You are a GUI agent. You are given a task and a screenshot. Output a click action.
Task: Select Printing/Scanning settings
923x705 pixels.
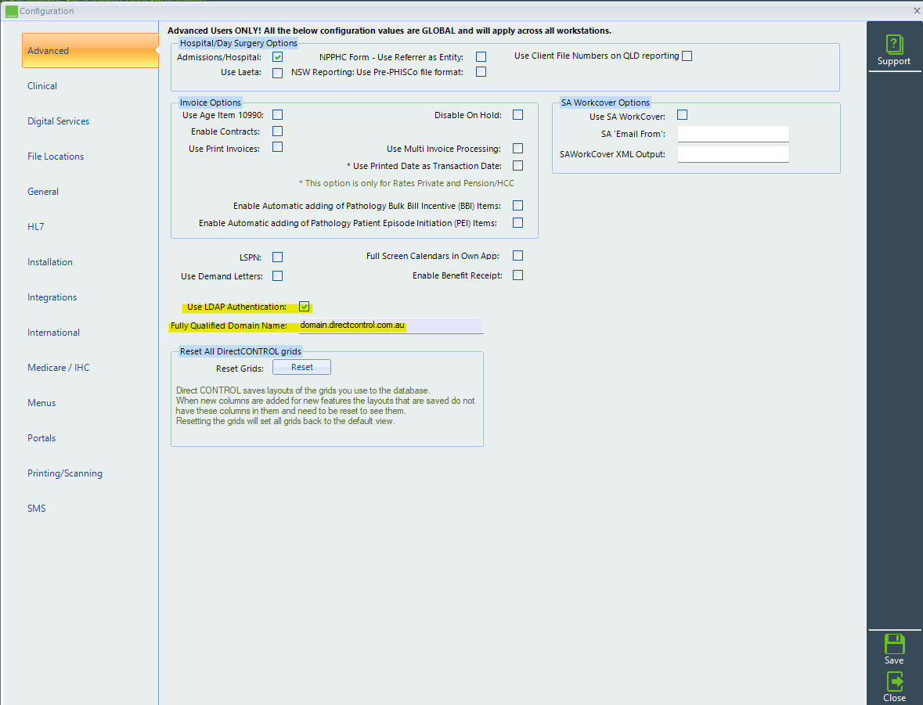tap(65, 473)
